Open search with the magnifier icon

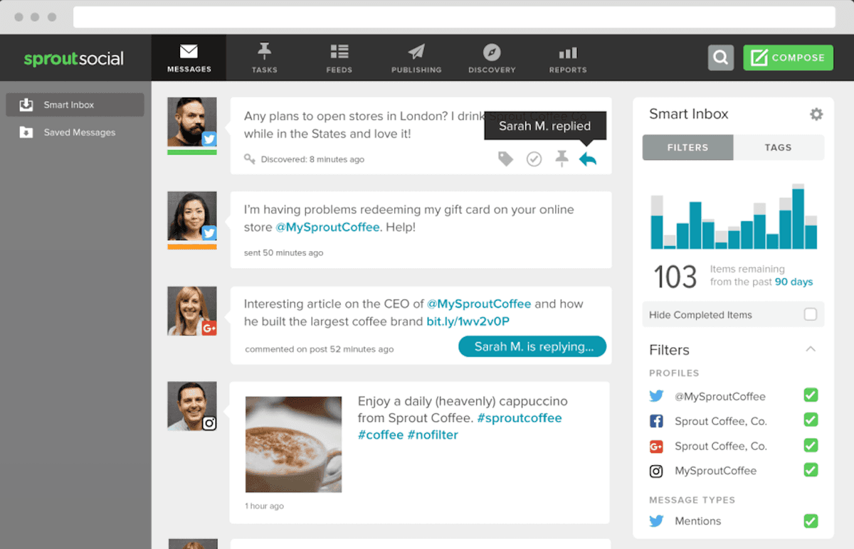[x=720, y=58]
